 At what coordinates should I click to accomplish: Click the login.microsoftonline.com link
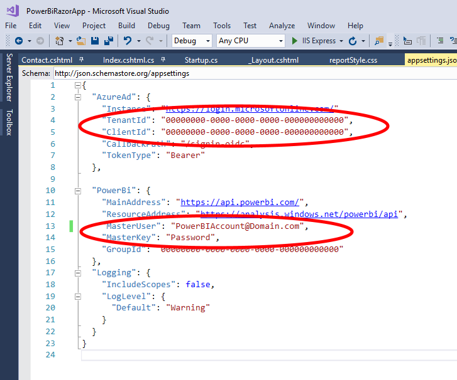coord(250,108)
